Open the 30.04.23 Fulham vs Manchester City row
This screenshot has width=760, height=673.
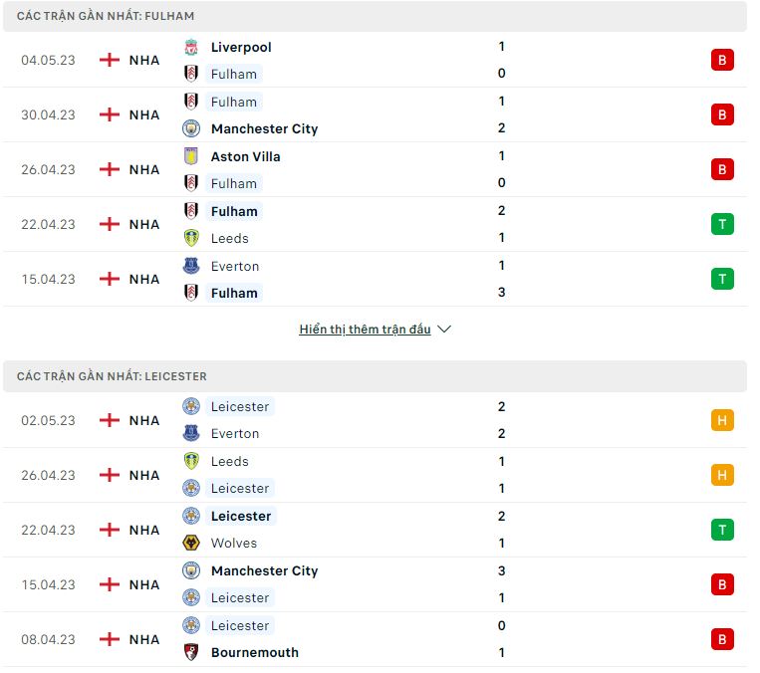[375, 114]
